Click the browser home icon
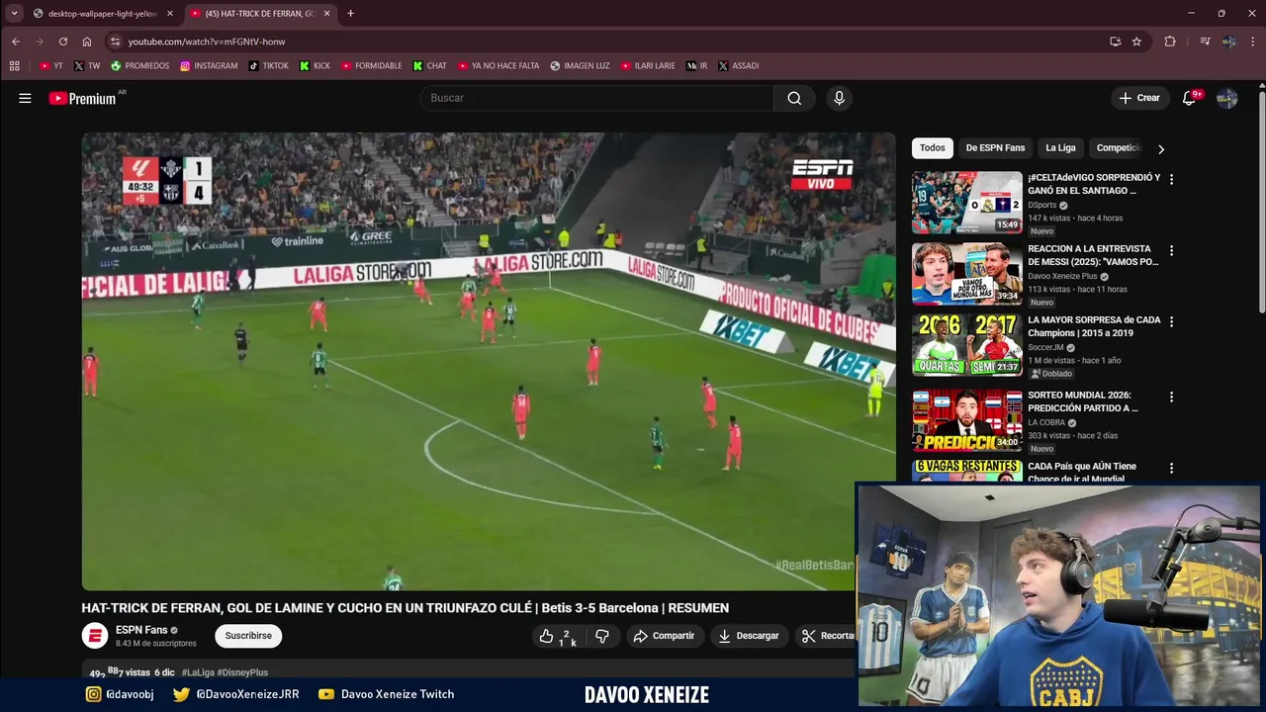This screenshot has height=712, width=1266. 87,42
